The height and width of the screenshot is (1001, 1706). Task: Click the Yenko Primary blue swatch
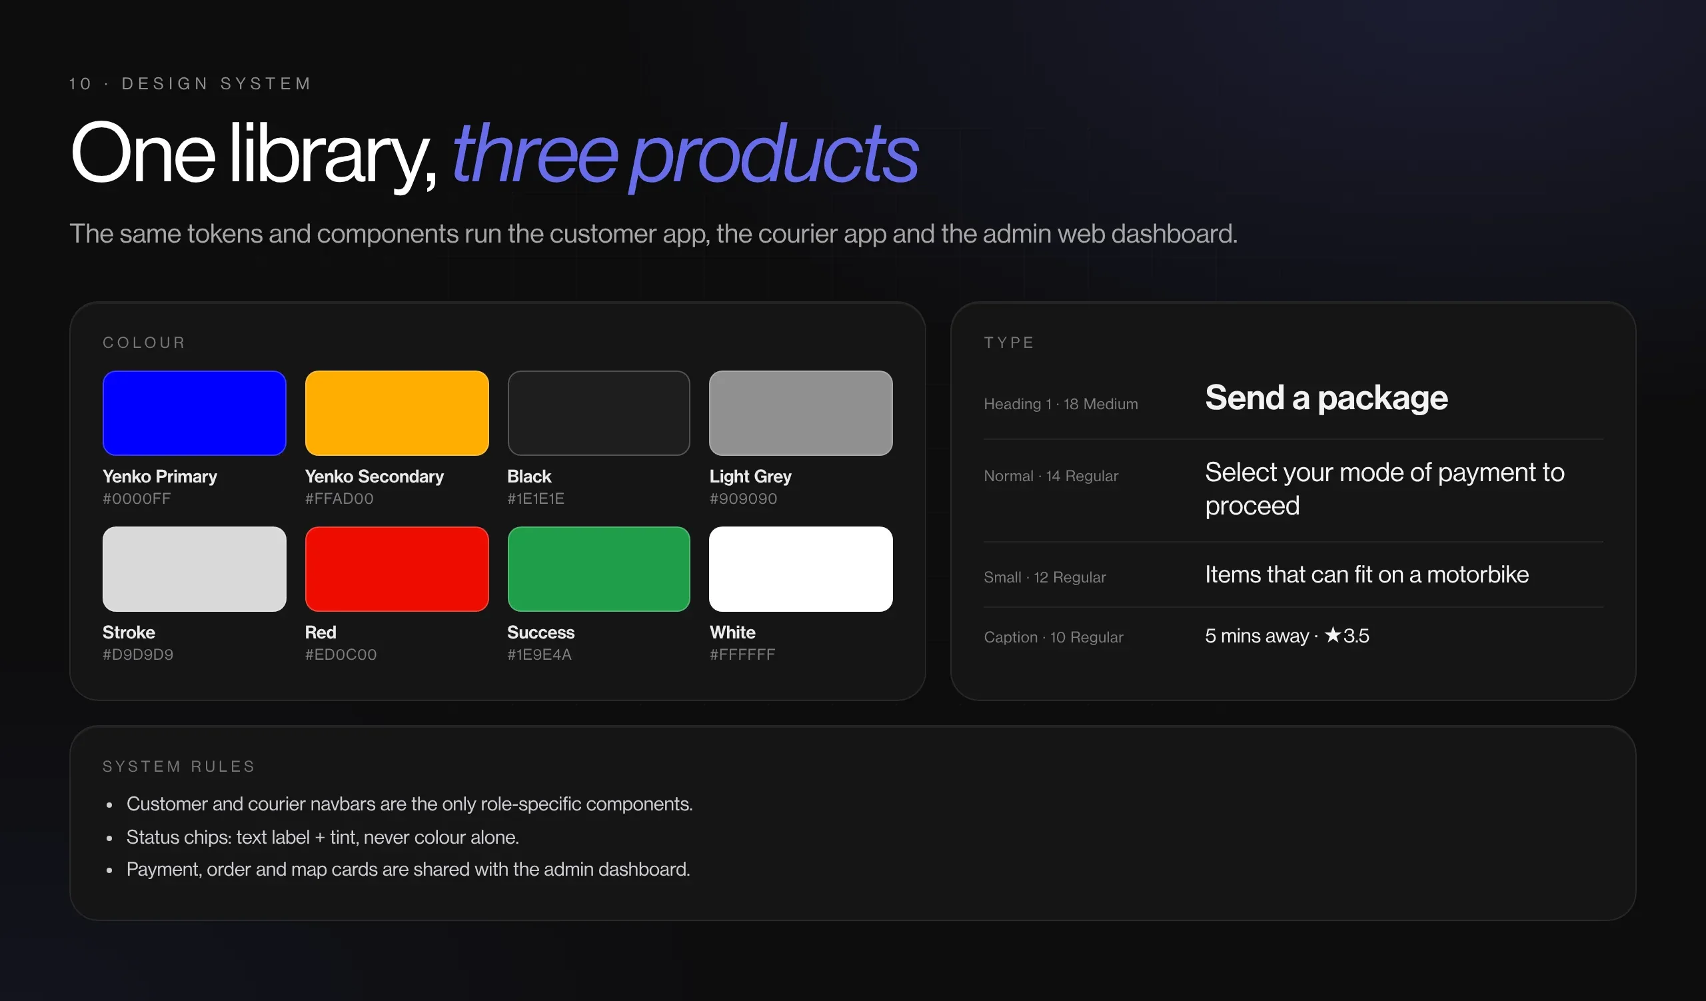coord(195,413)
